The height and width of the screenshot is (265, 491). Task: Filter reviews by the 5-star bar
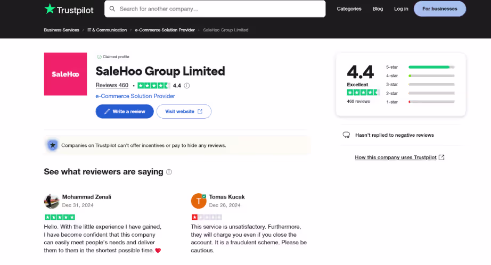pyautogui.click(x=431, y=67)
